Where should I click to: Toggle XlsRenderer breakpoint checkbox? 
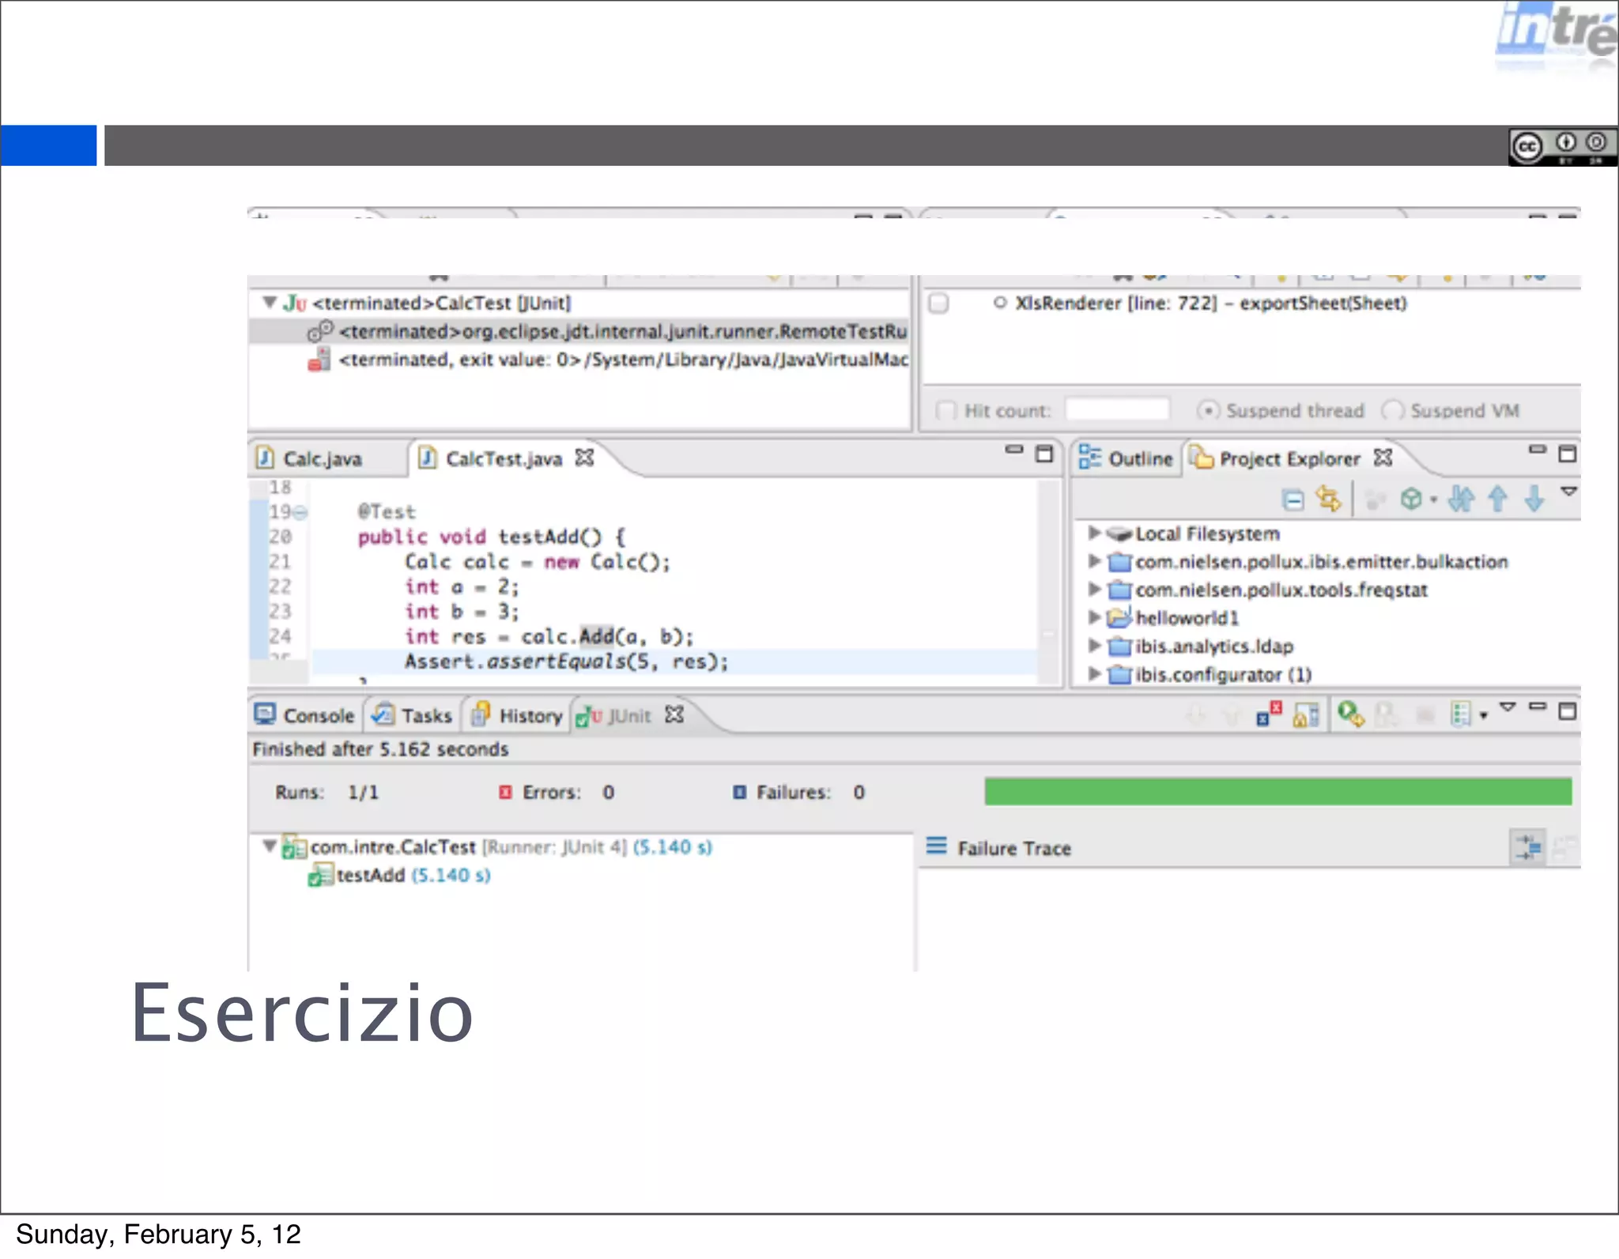pos(938,303)
